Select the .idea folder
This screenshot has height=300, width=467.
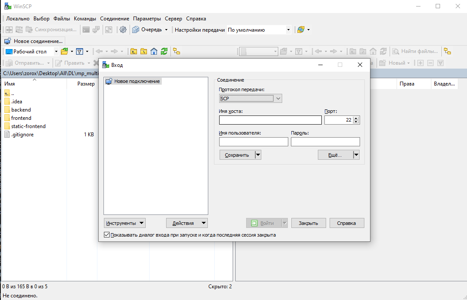click(x=17, y=102)
